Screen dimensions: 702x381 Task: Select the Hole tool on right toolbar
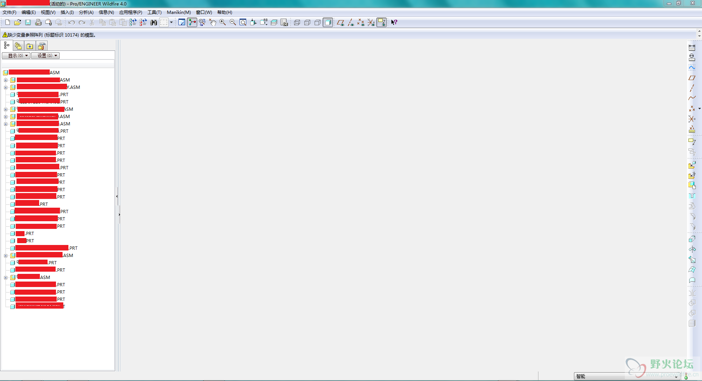(x=692, y=196)
